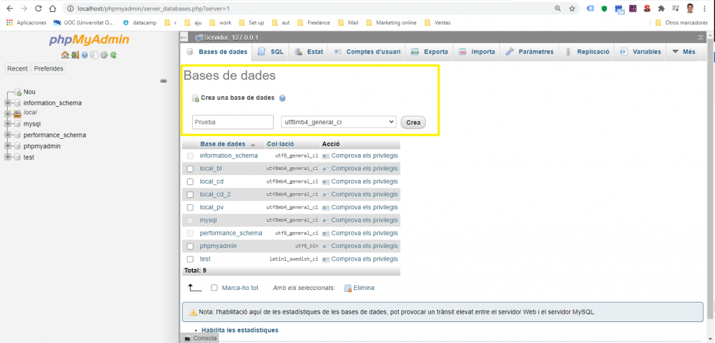Viewport: 715px width, 343px height.
Task: Click Comprova els privilegis for mysql
Action: click(364, 220)
